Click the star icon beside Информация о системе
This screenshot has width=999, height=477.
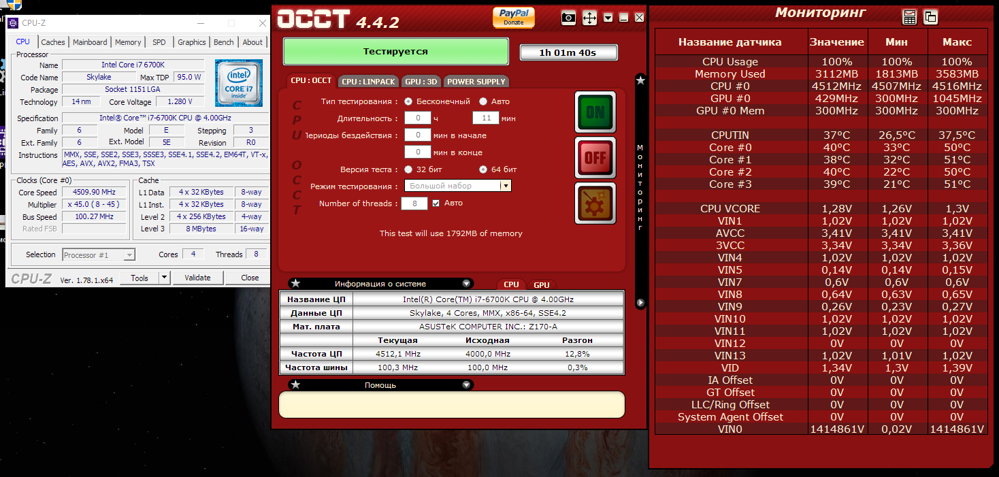click(x=295, y=283)
